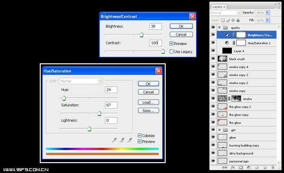This screenshot has width=284, height=173.
Task: Click the Save... button
Action: (148, 111)
